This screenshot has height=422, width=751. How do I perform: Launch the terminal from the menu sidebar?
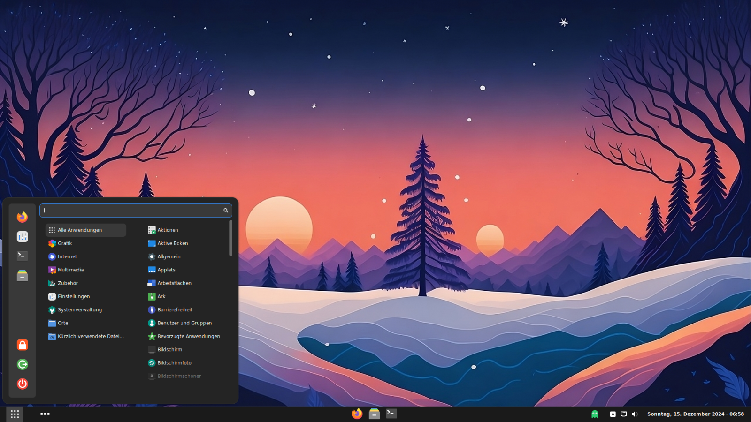click(22, 256)
